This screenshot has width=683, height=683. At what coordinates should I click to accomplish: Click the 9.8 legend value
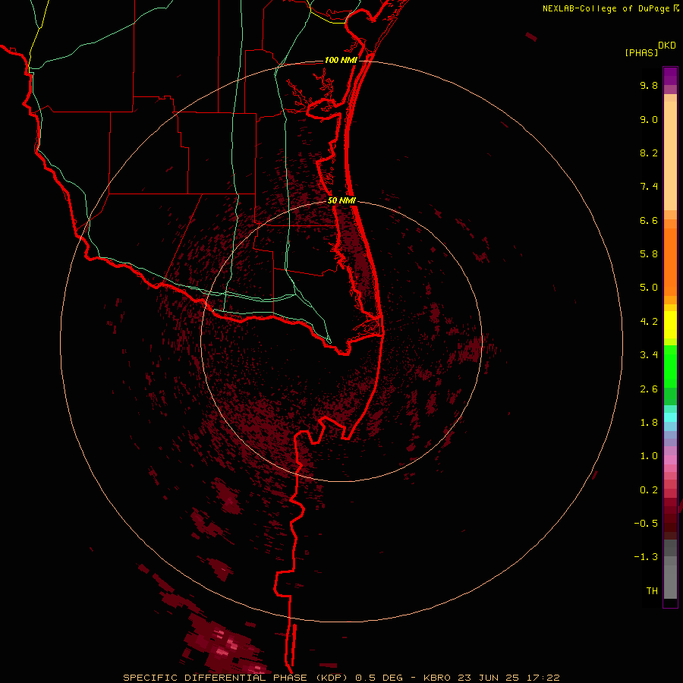click(649, 85)
